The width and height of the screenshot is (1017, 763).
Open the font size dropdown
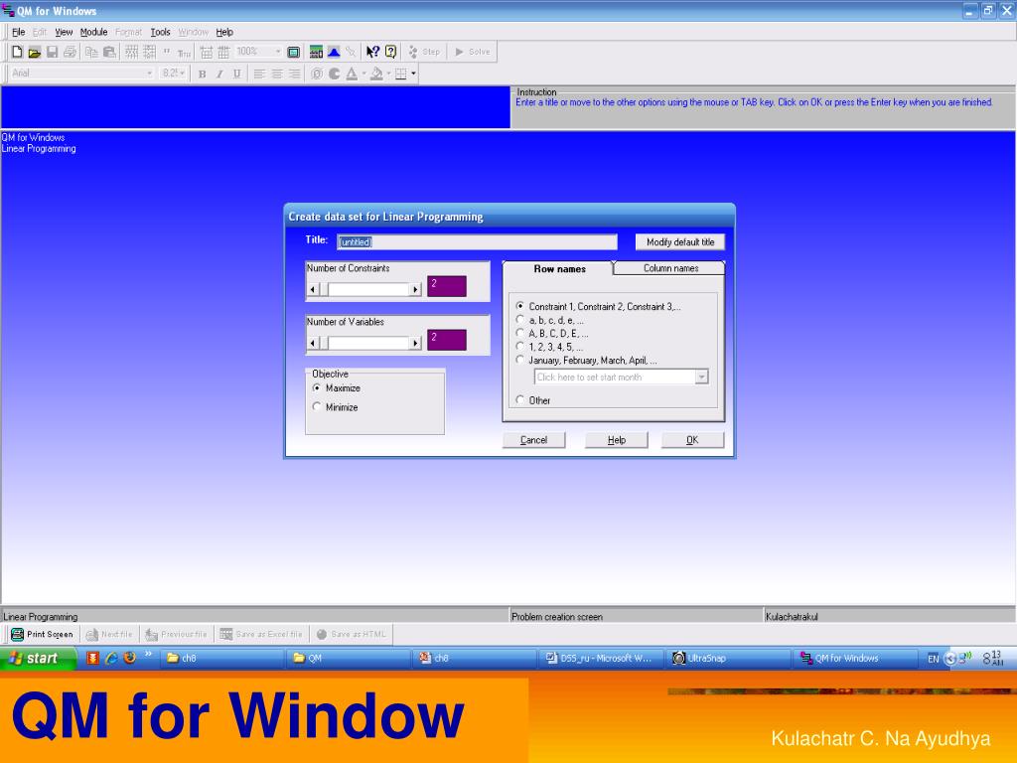(x=183, y=74)
